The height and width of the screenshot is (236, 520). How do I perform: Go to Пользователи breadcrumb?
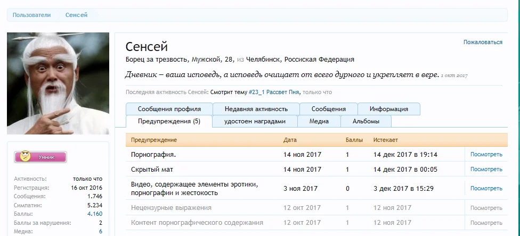point(31,15)
